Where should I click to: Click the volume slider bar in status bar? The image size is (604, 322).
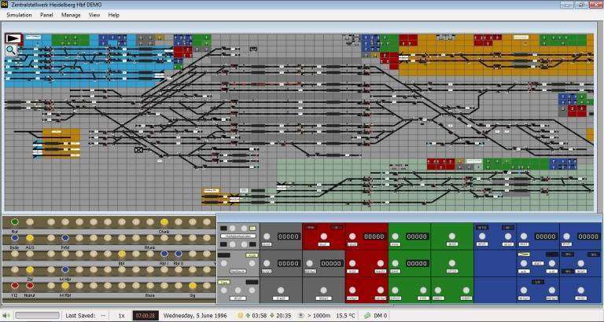click(36, 315)
